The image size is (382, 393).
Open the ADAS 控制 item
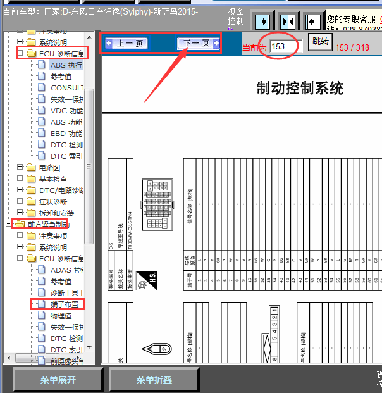67,270
